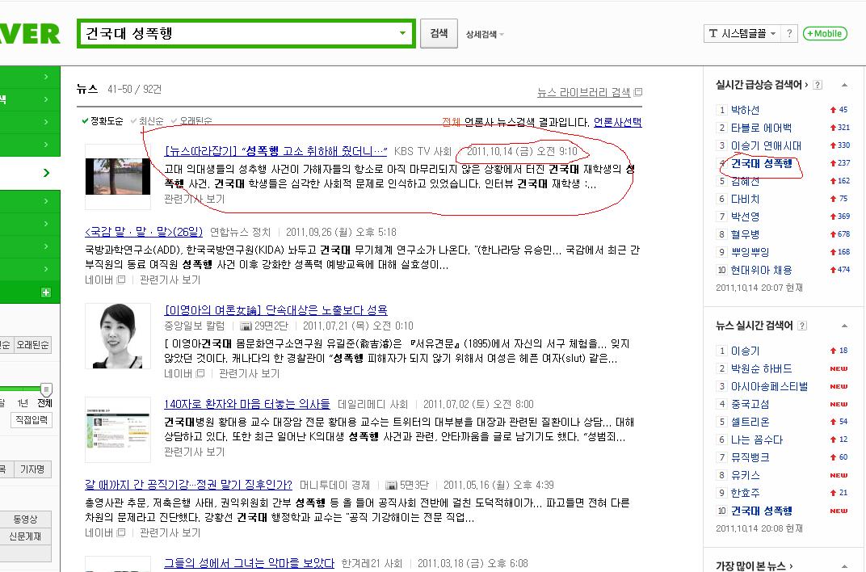Click trending keyword 타블로 에어백
Screen dimensions: 866x572
(760, 128)
